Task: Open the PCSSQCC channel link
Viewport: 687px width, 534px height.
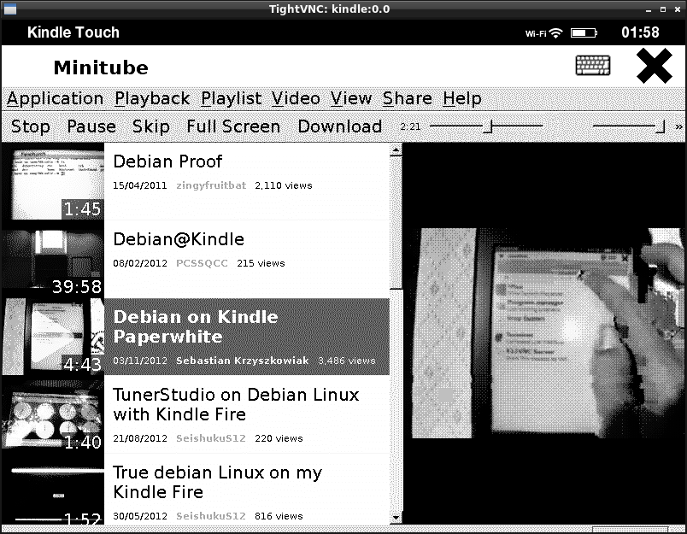Action: [202, 263]
